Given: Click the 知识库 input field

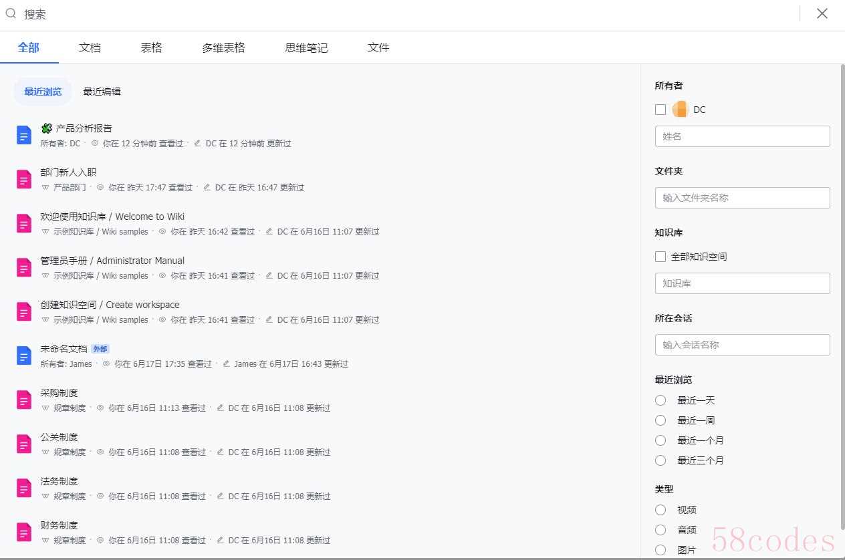Looking at the screenshot, I should pos(742,283).
